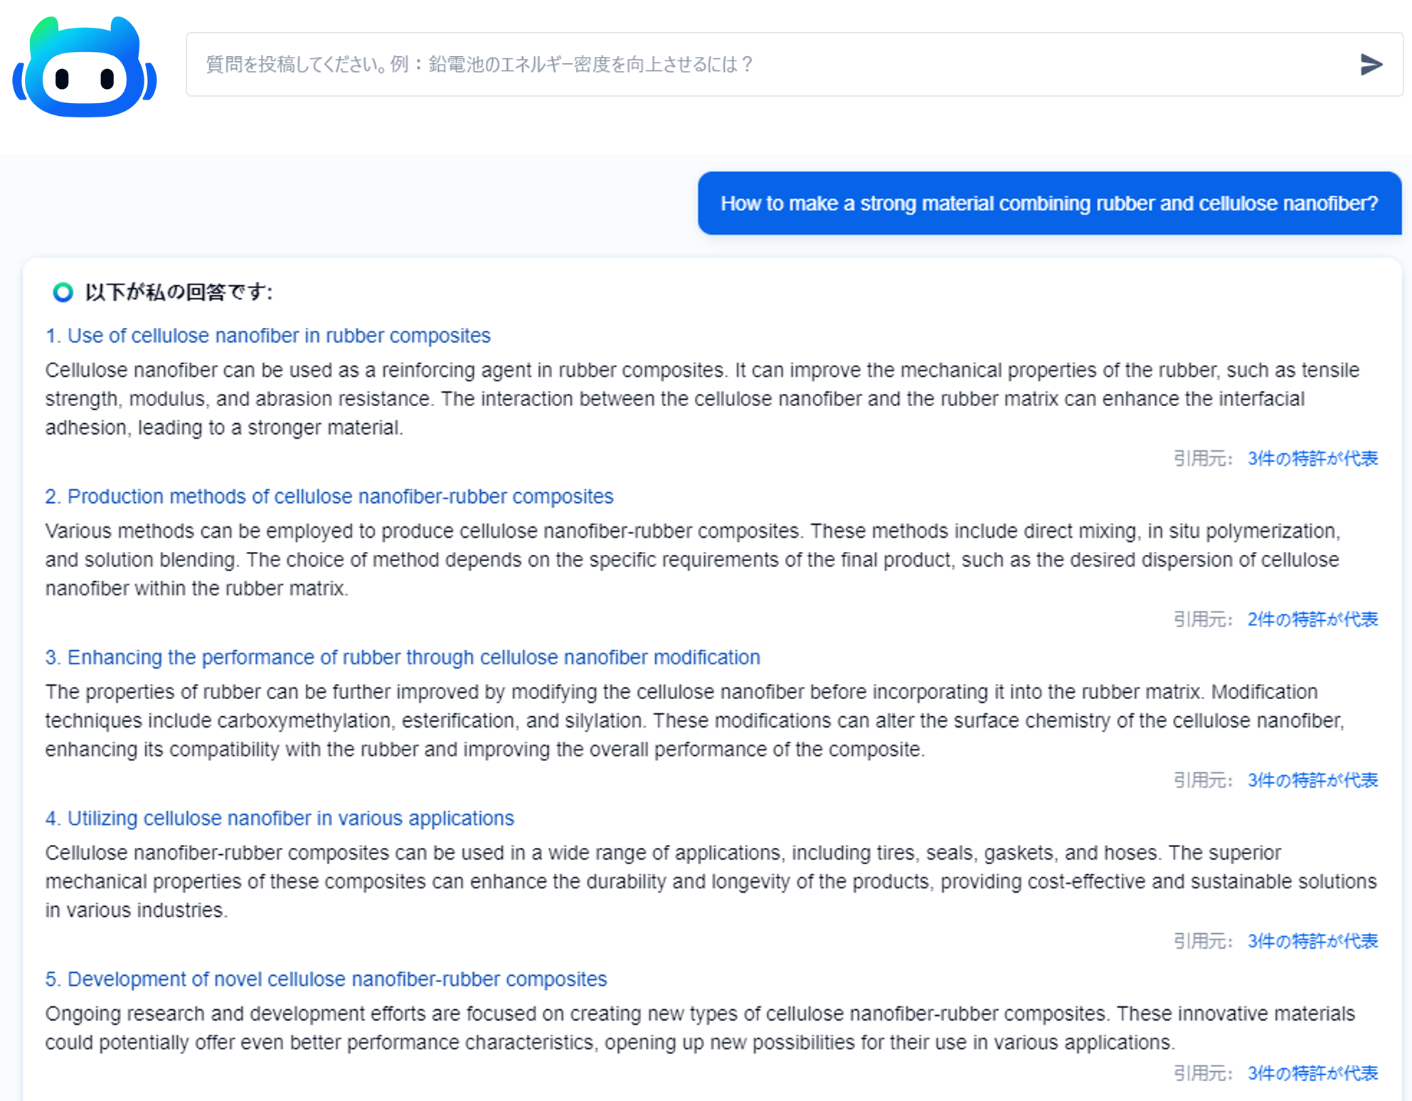Viewport: 1412px width, 1101px height.
Task: Show patent citations for section 4
Action: pyautogui.click(x=1312, y=941)
